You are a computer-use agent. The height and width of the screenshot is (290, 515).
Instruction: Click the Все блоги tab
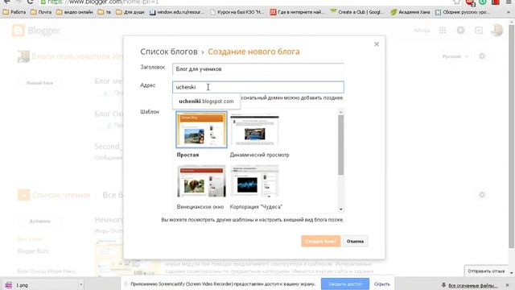click(x=113, y=195)
